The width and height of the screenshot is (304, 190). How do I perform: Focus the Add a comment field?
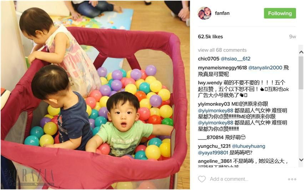[229, 179]
